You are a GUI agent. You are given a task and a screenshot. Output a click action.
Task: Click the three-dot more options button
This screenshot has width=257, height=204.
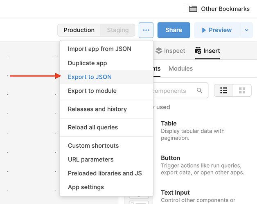[x=146, y=30]
